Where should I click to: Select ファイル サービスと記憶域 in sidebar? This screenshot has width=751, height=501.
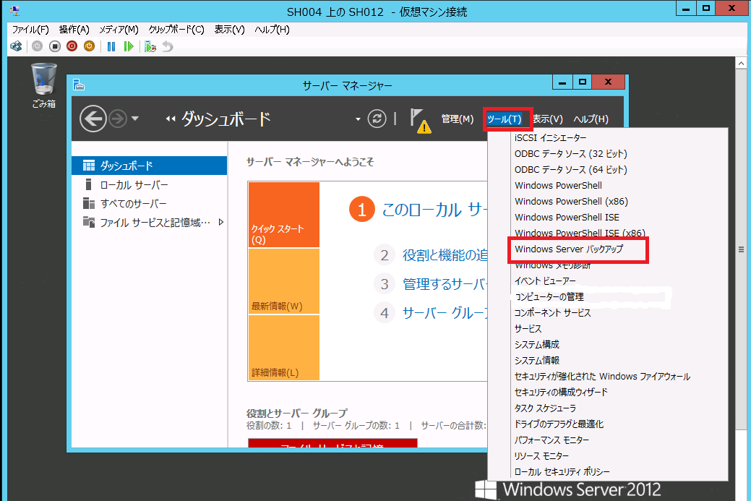[x=149, y=222]
